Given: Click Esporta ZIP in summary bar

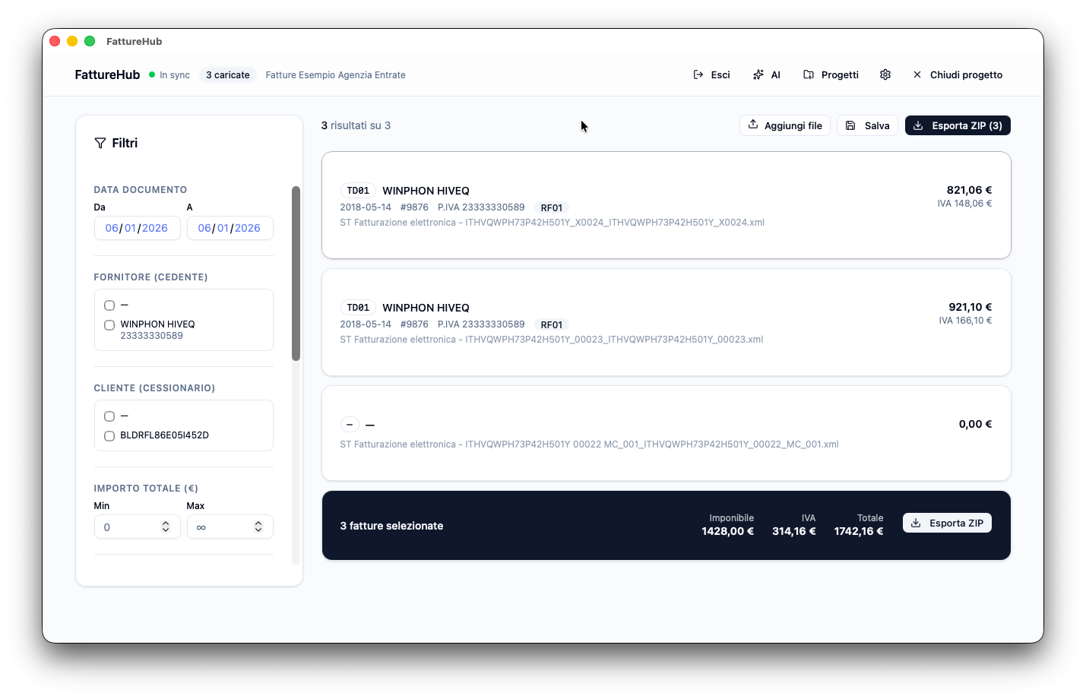Looking at the screenshot, I should click(947, 523).
